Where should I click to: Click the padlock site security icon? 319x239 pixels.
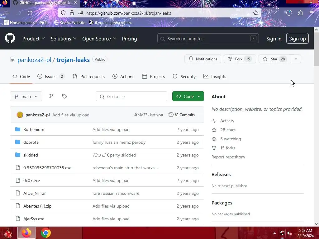pyautogui.click(x=72, y=13)
